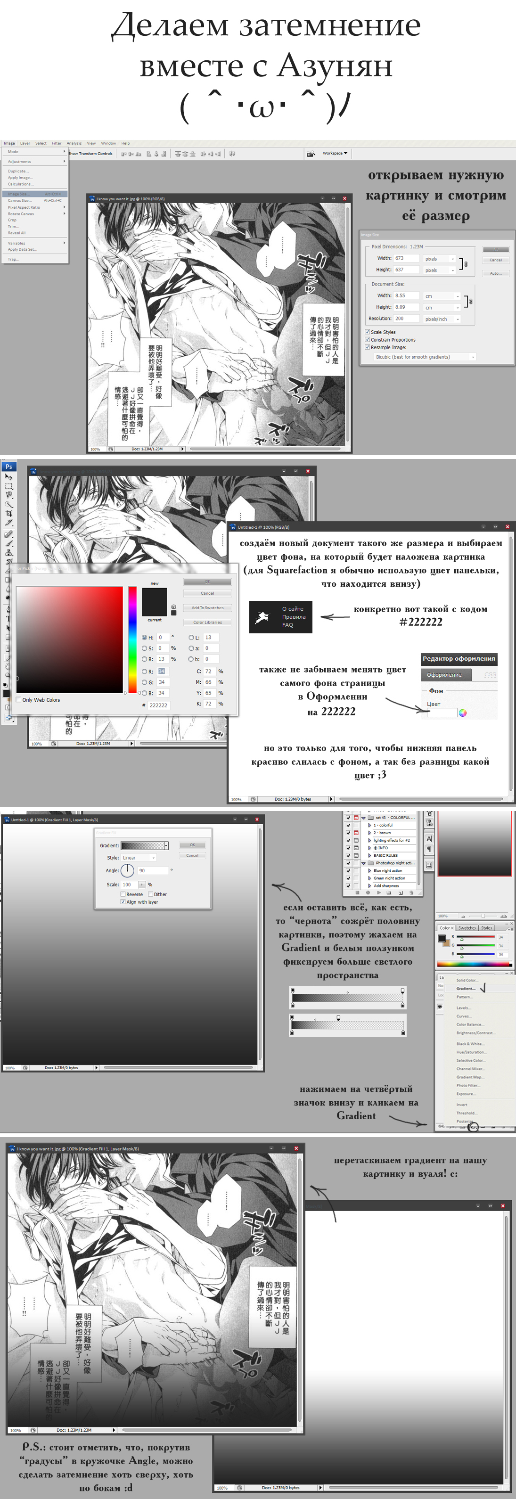Open the Правила link in the site panel
Screen dimensions: 516x1499
pos(294,617)
